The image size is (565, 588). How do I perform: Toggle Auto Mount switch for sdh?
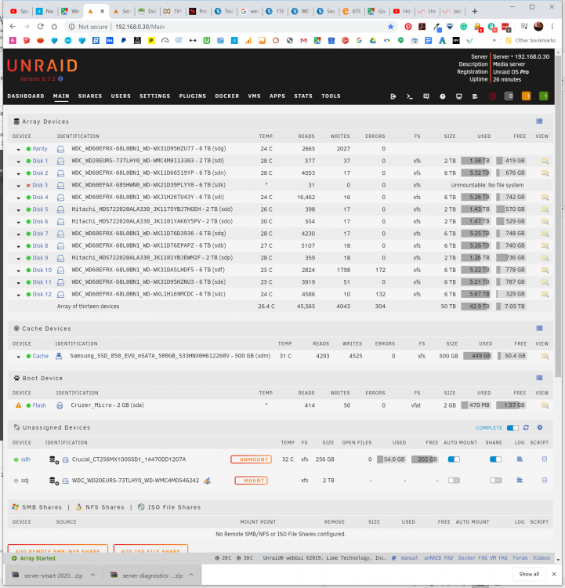point(454,459)
